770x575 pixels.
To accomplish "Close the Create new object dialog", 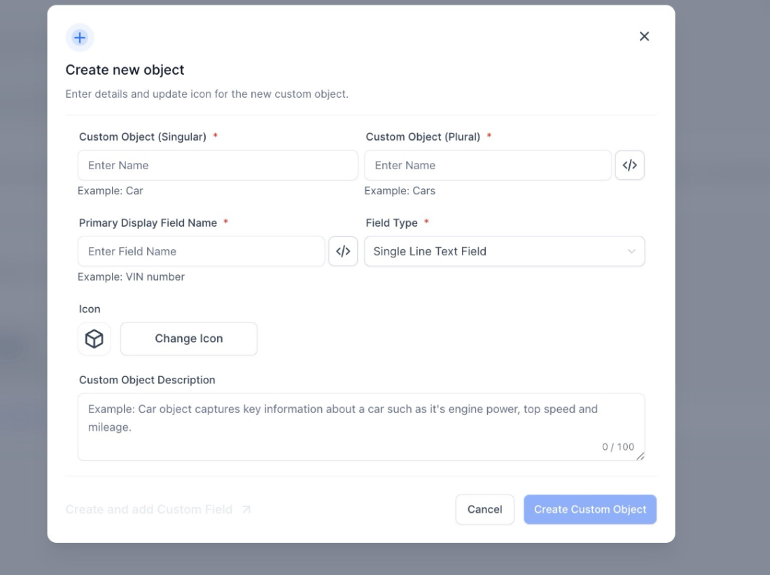I will click(x=644, y=36).
